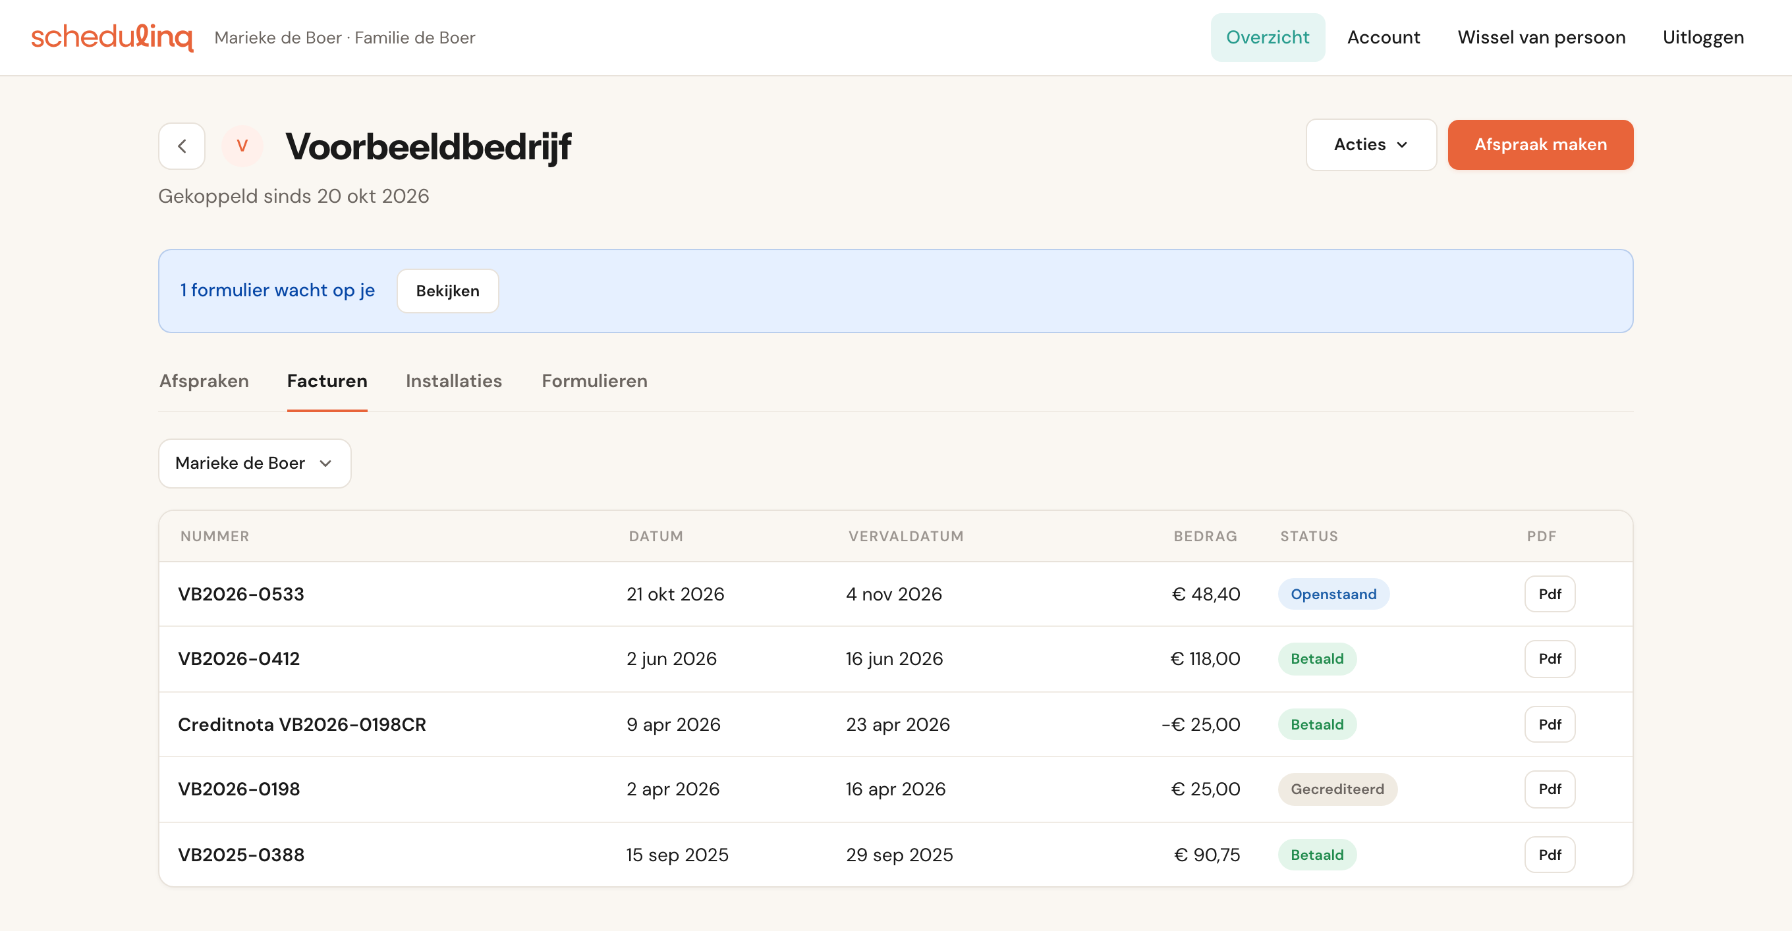Open the Installaties tab
1792x931 pixels.
pos(453,381)
